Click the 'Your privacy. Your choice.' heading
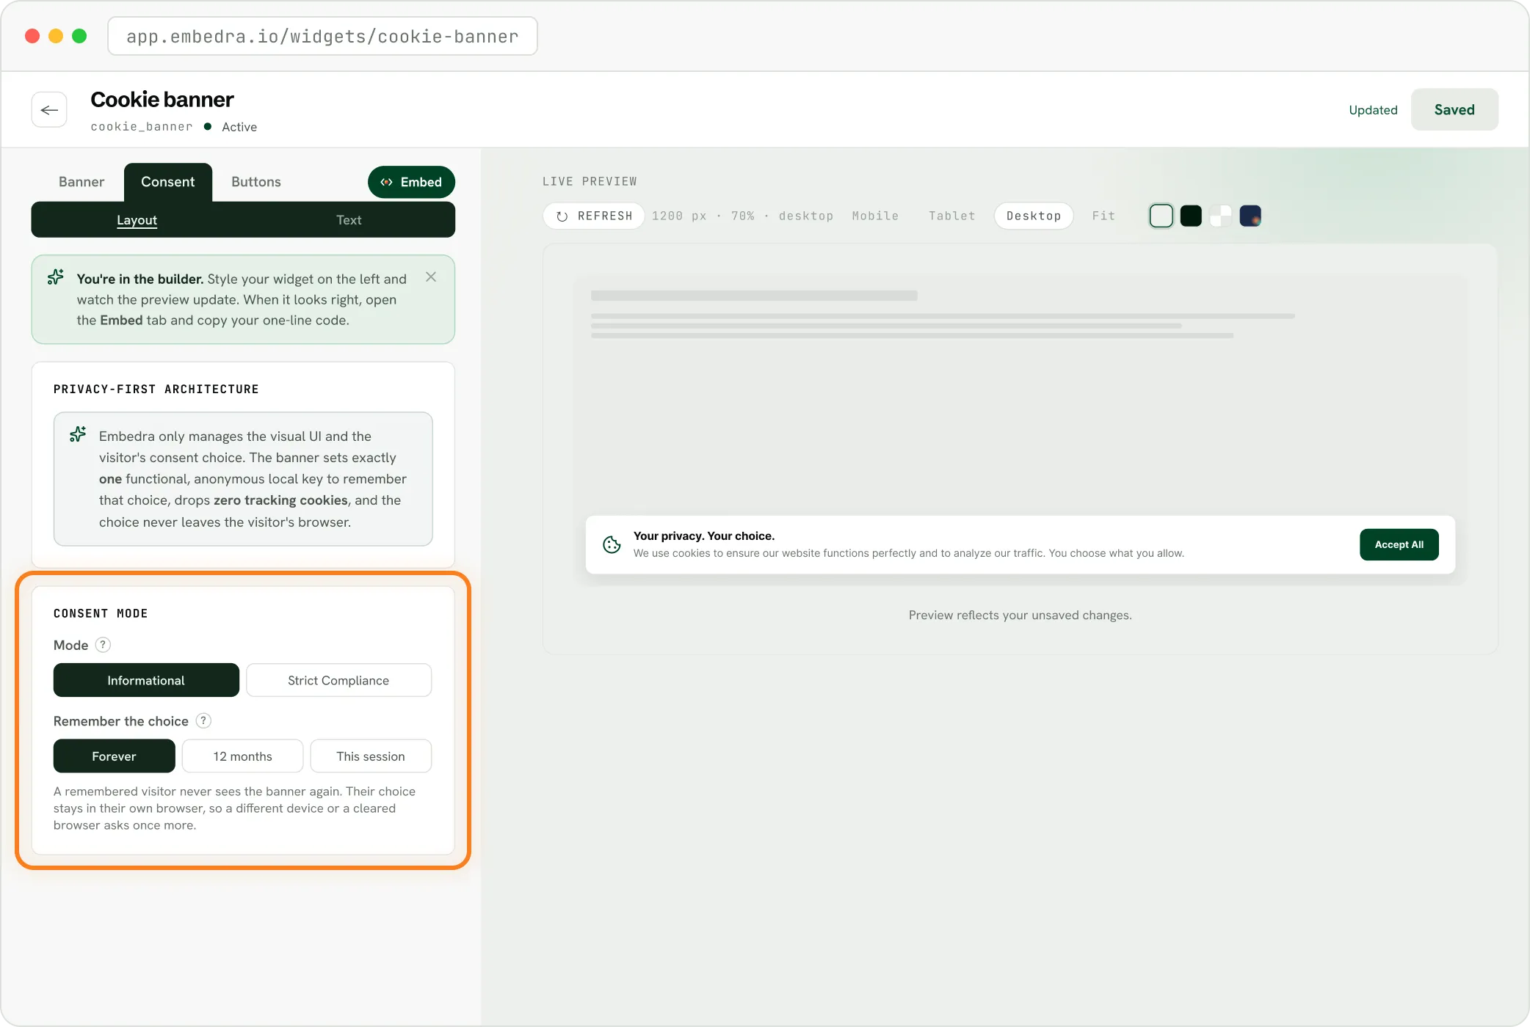 point(704,536)
